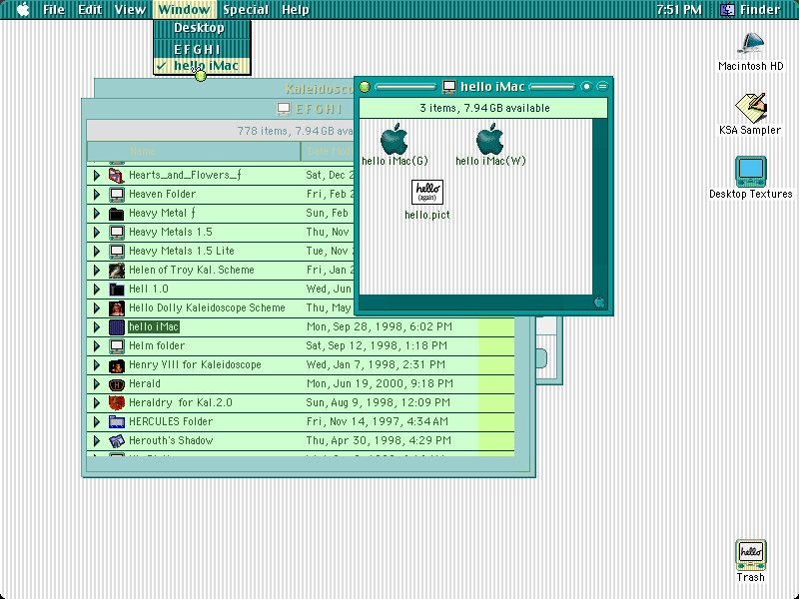Choose Desktop in the Window menu

coord(202,28)
